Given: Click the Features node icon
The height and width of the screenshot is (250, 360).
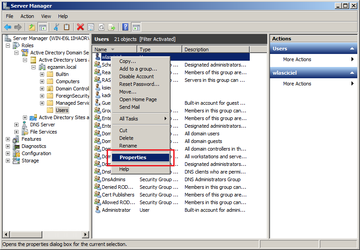Looking at the screenshot, I should (x=16, y=139).
